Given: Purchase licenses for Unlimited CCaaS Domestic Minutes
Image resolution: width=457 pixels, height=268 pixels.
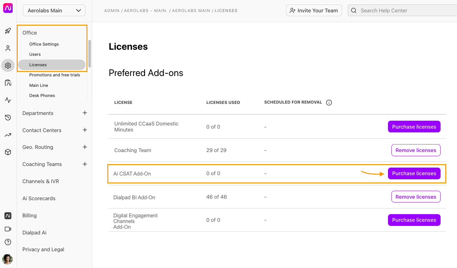Looking at the screenshot, I should coord(414,127).
